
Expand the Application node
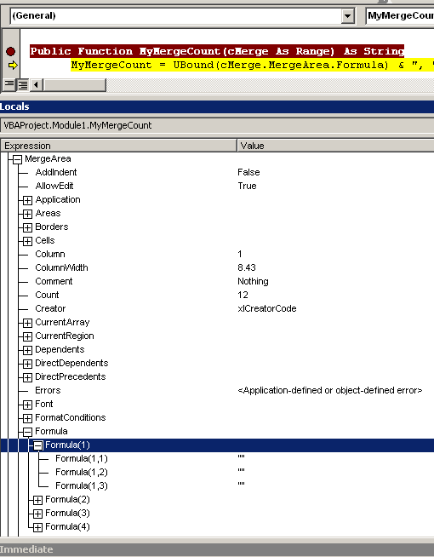[28, 200]
